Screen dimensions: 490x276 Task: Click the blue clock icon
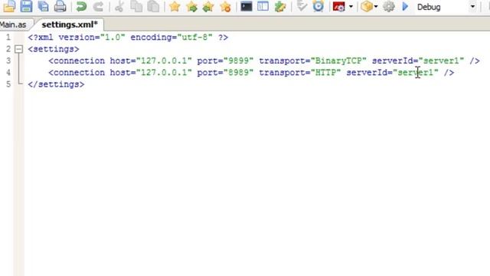(318, 7)
